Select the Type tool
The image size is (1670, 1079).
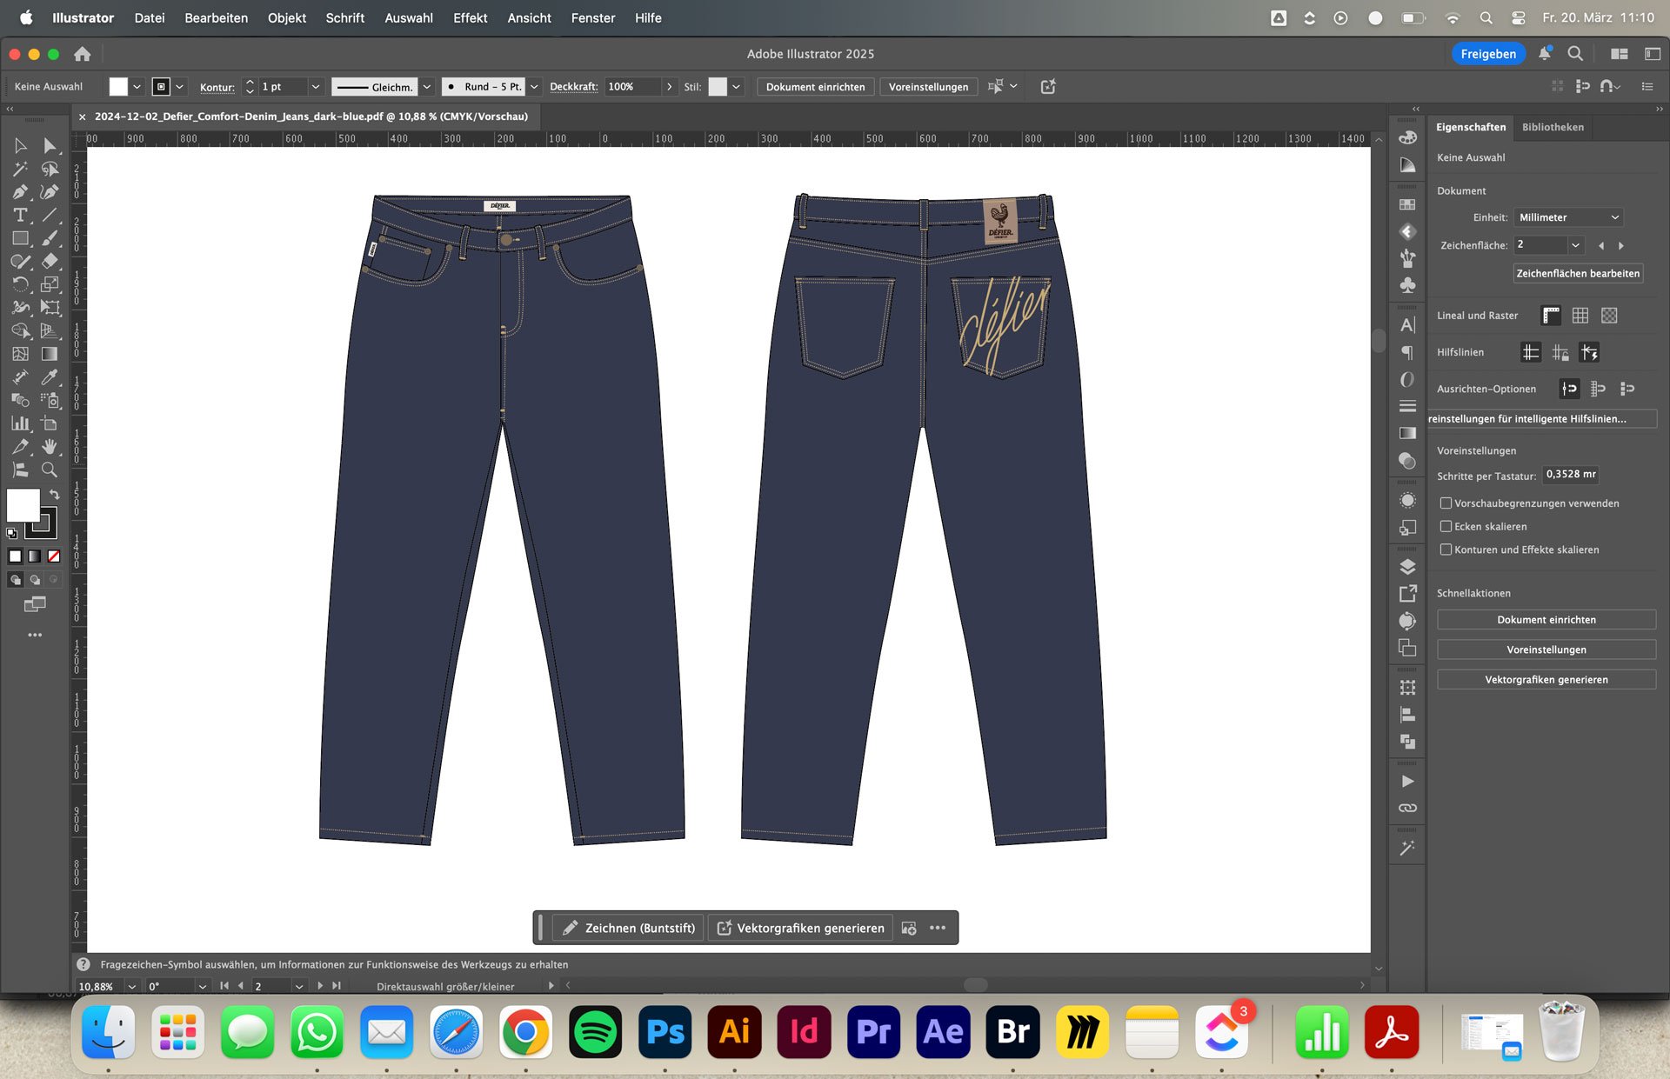[20, 215]
